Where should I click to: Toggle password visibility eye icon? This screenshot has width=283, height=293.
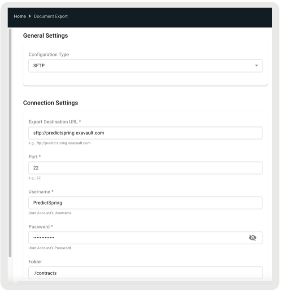(x=253, y=238)
